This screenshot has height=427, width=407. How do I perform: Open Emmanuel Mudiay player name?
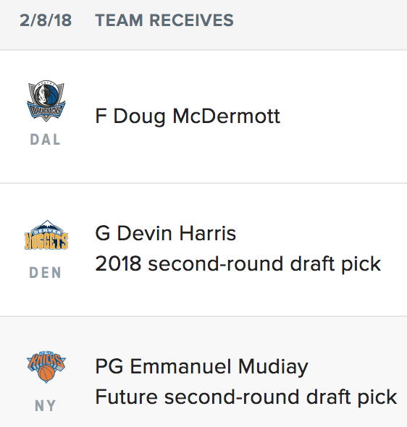tap(219, 367)
